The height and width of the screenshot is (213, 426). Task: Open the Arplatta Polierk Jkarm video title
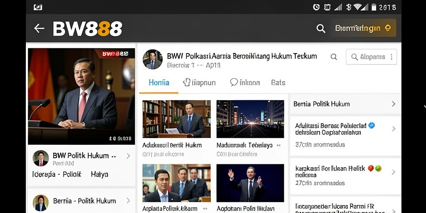tap(170, 209)
